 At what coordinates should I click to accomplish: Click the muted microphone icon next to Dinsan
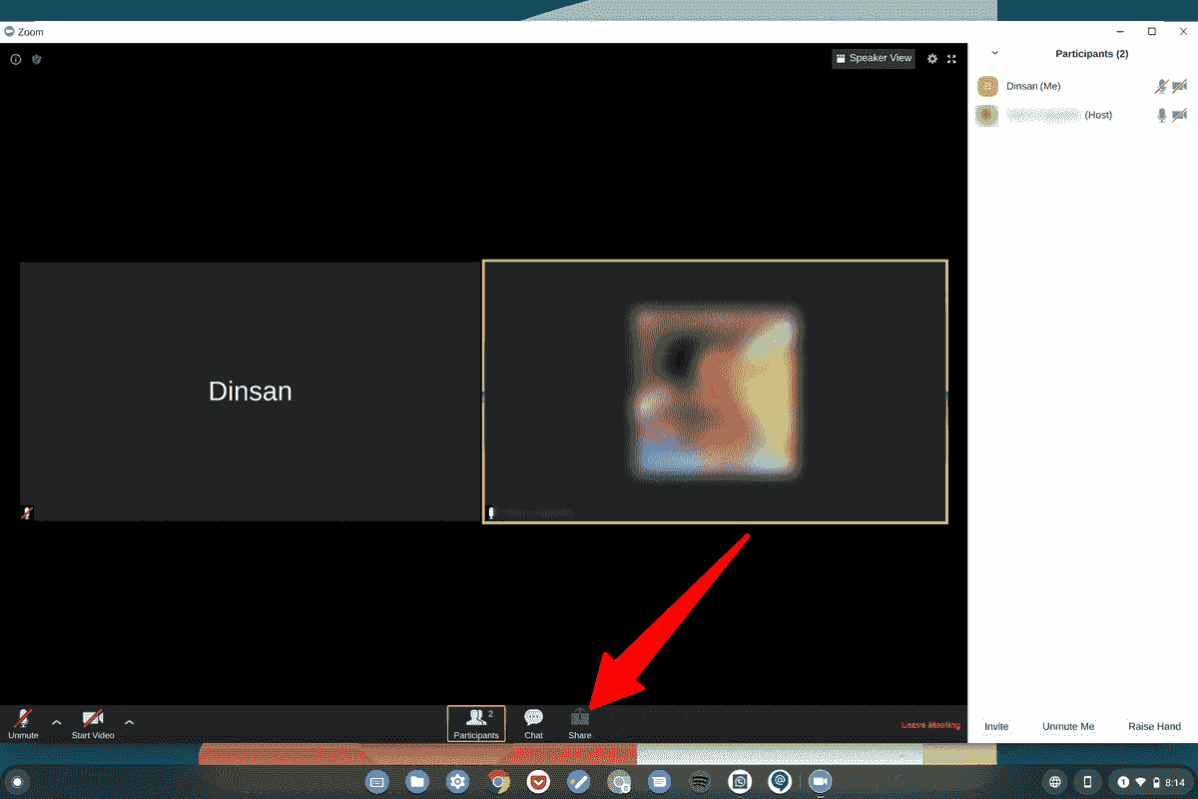pyautogui.click(x=1161, y=86)
